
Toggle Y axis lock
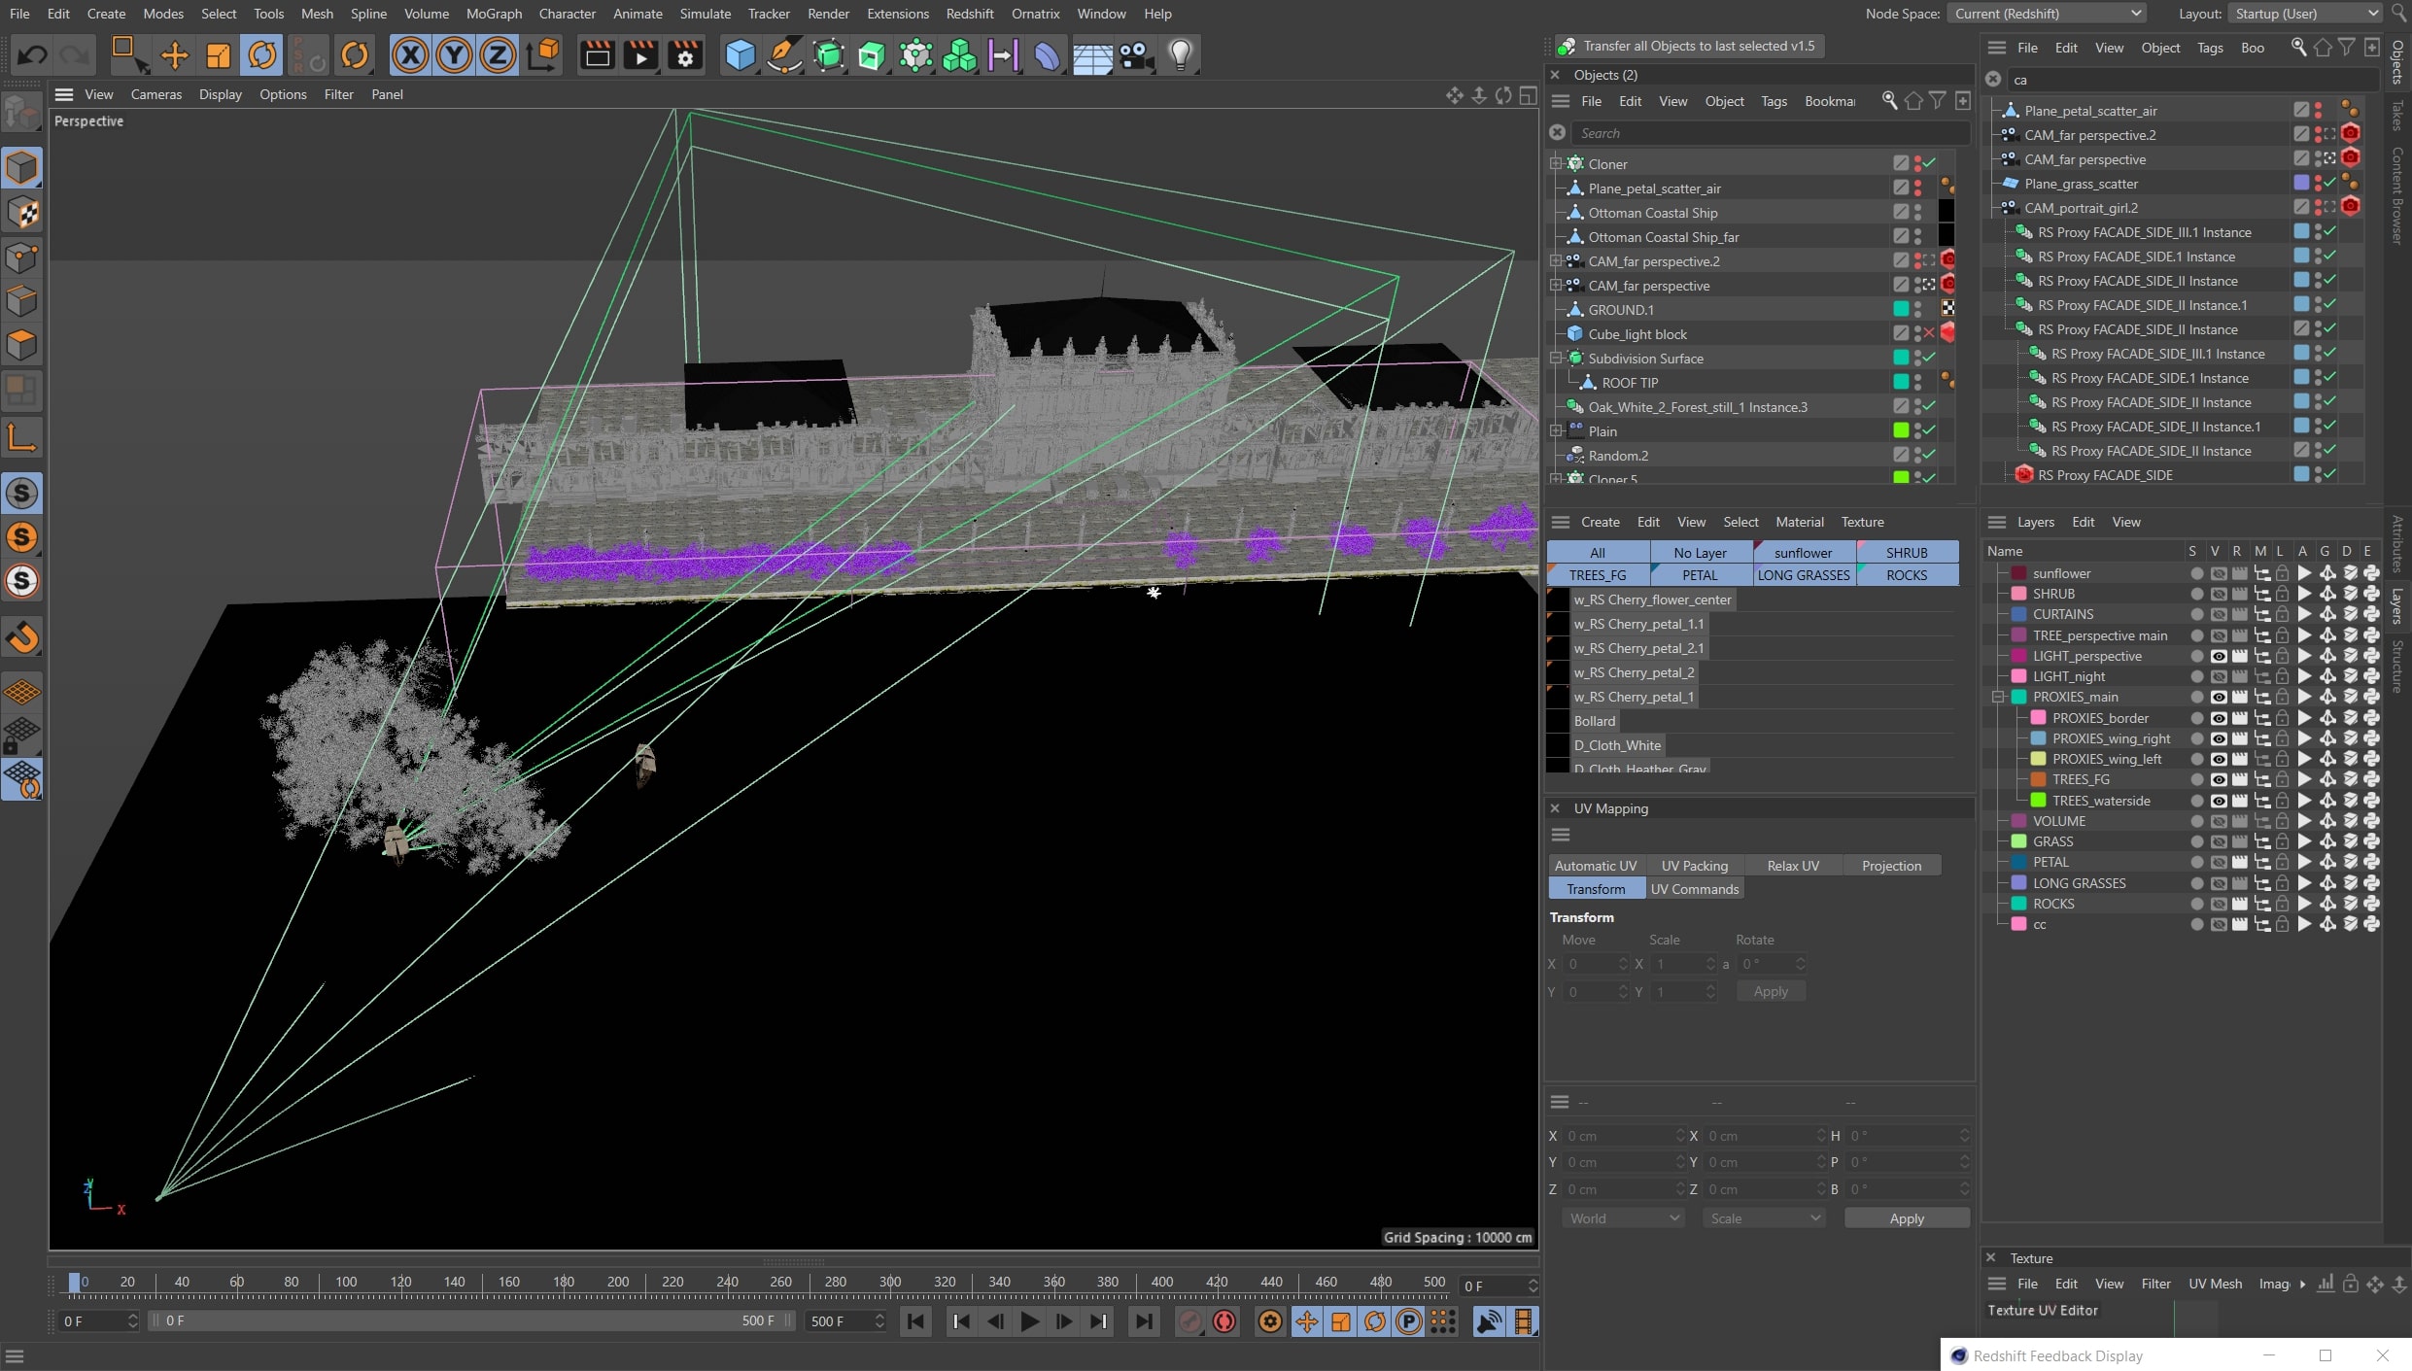(x=454, y=54)
